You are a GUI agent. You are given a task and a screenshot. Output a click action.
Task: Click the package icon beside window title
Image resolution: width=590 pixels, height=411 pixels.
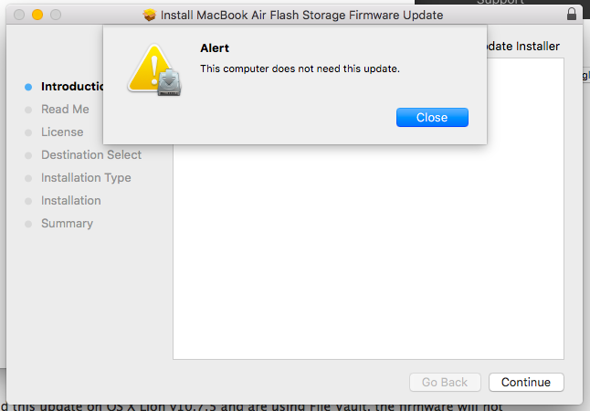[151, 16]
